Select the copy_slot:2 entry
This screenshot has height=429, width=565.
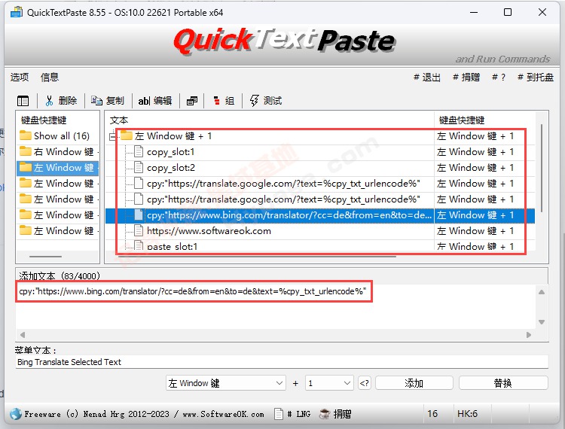click(171, 168)
